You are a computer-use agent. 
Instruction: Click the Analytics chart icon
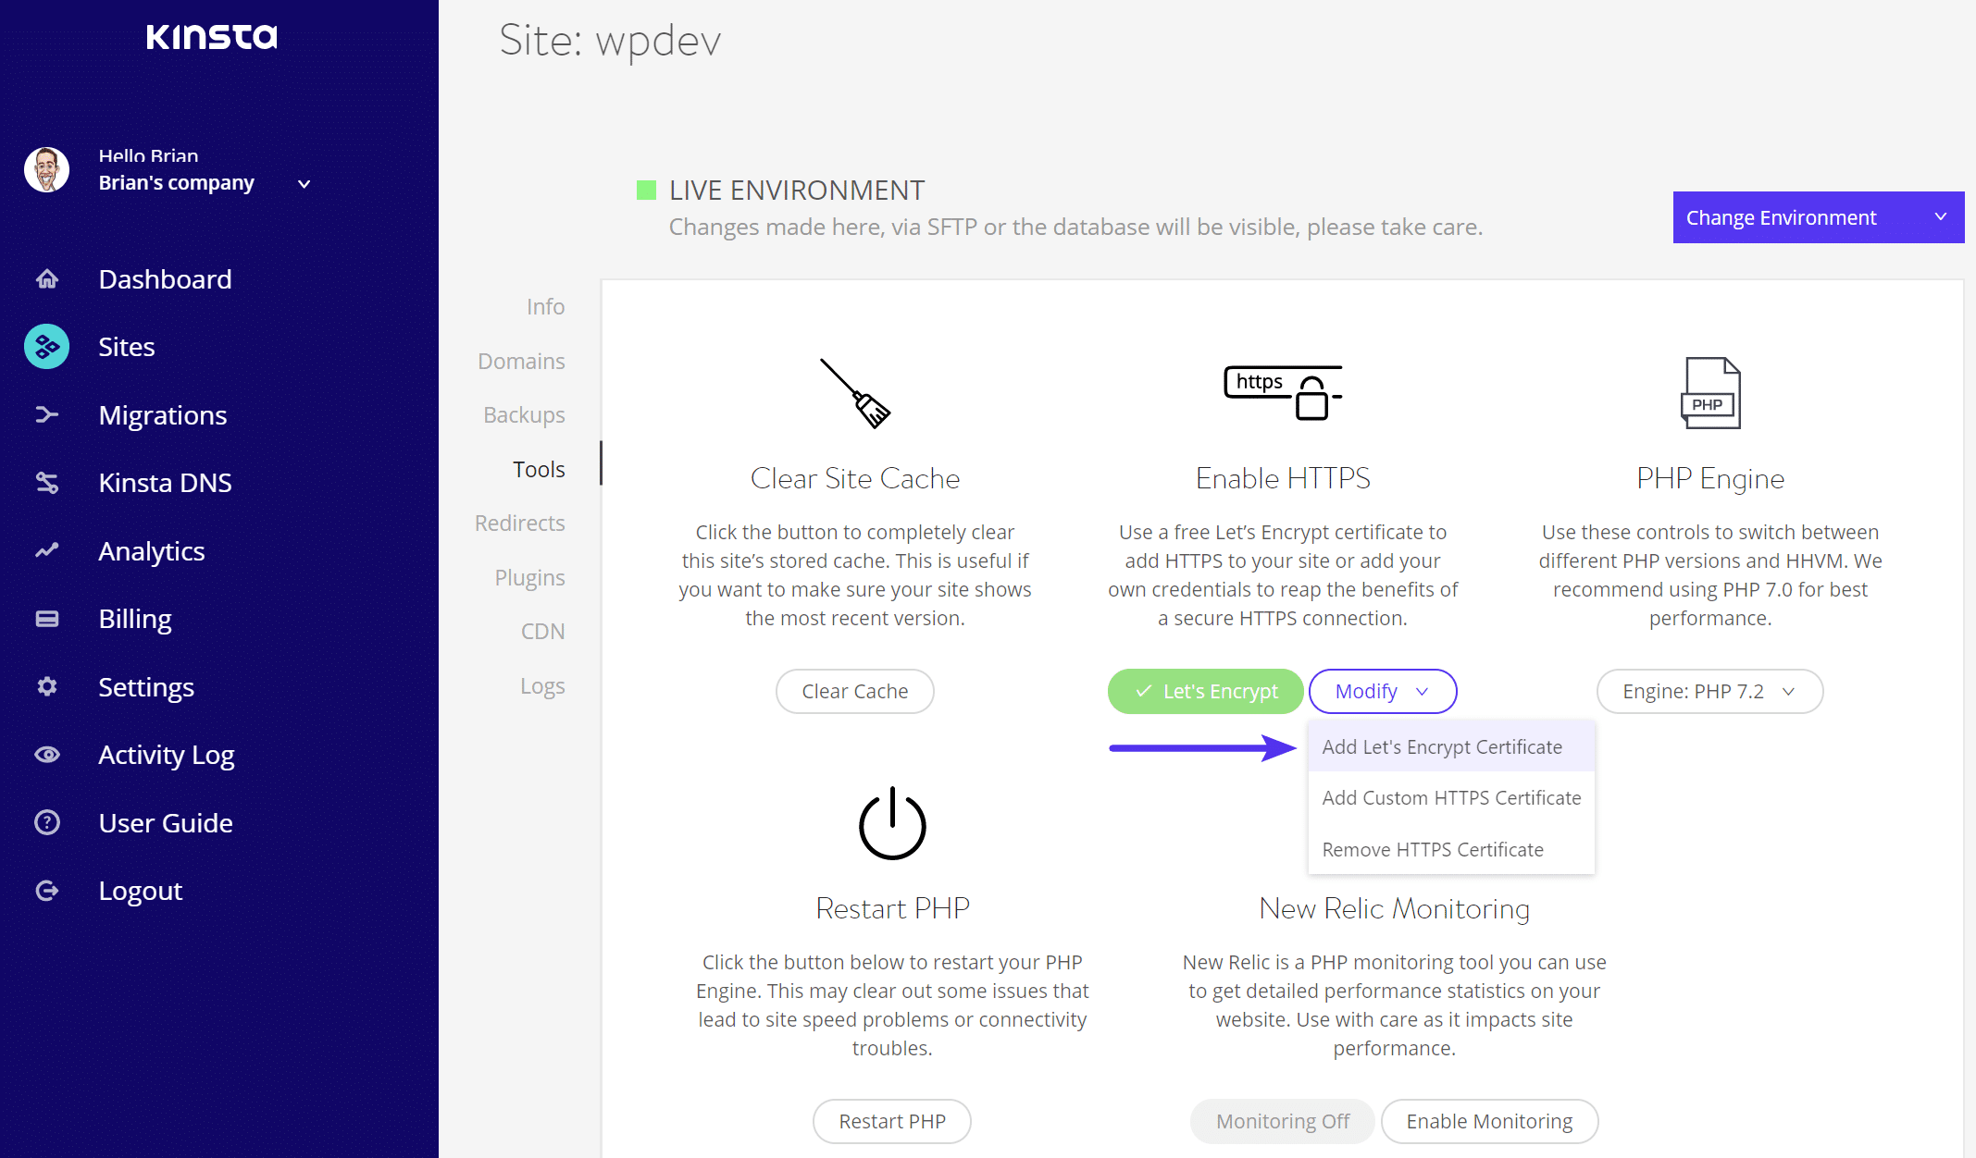coord(47,550)
